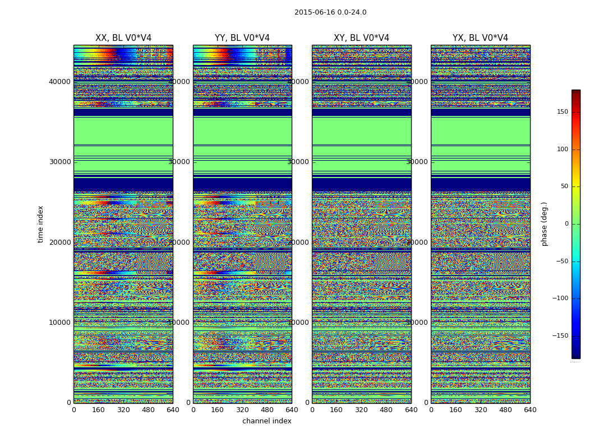Click the solid green band in the XX plot
The height and width of the screenshot is (448, 589).
123,131
